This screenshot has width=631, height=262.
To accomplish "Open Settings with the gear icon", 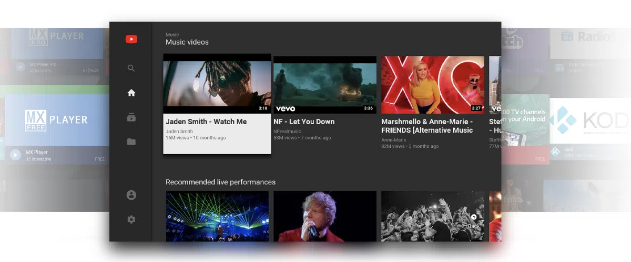I will point(131,220).
